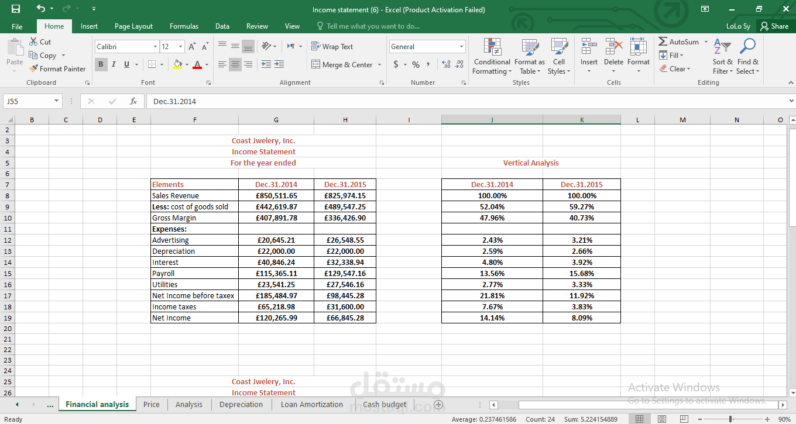Click the Share button

tap(774, 26)
